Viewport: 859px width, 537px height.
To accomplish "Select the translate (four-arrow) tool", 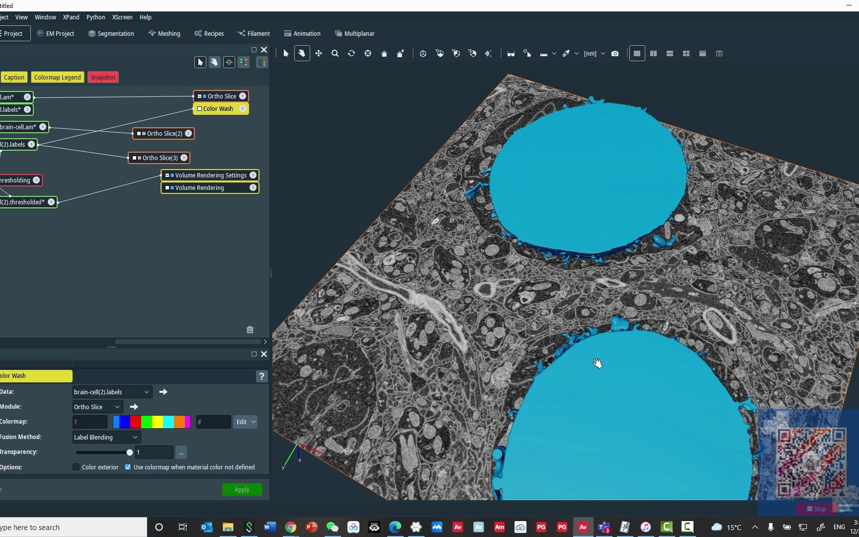I will [319, 54].
